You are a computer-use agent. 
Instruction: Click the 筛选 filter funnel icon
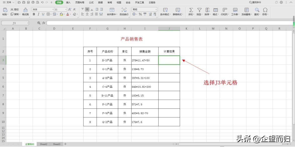[199, 10]
